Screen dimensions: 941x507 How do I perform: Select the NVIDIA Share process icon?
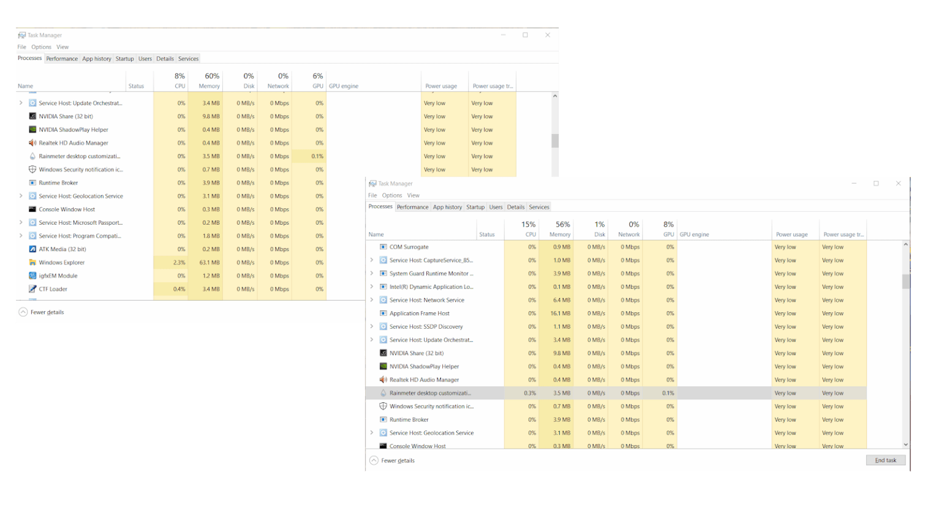pos(383,353)
